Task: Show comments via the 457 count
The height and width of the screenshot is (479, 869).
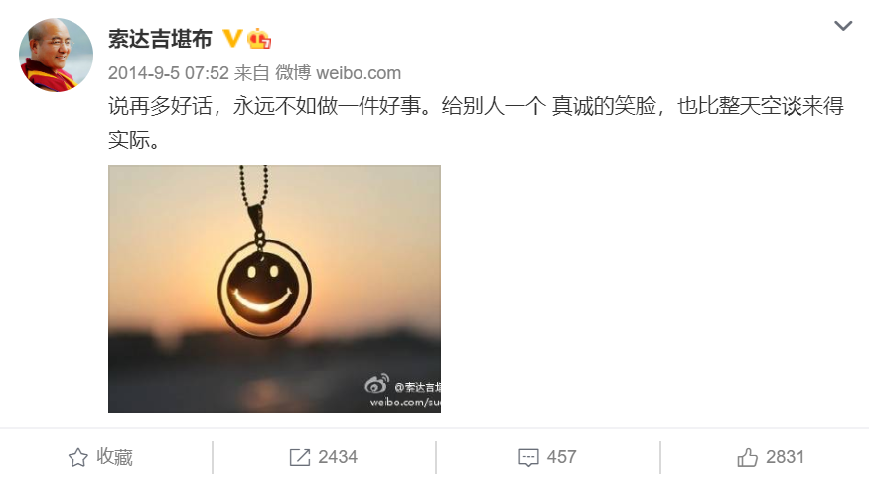Action: [x=561, y=457]
